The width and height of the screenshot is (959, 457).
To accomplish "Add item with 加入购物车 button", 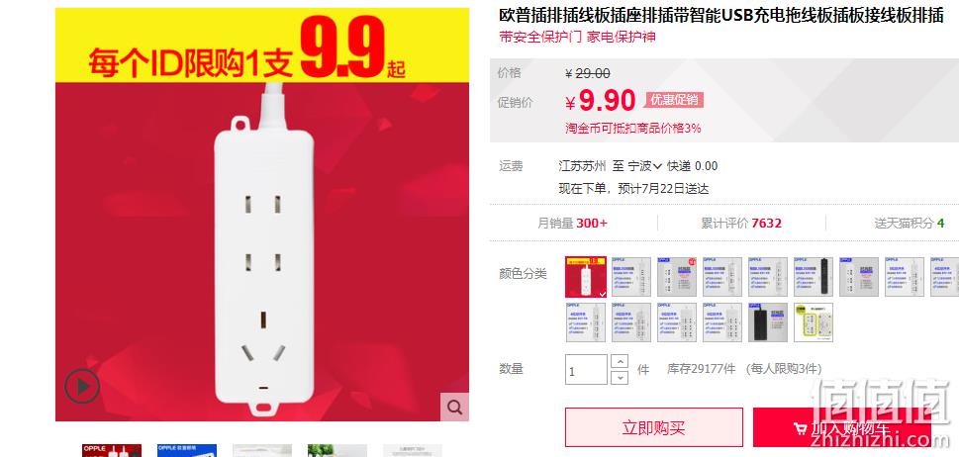I will (841, 427).
